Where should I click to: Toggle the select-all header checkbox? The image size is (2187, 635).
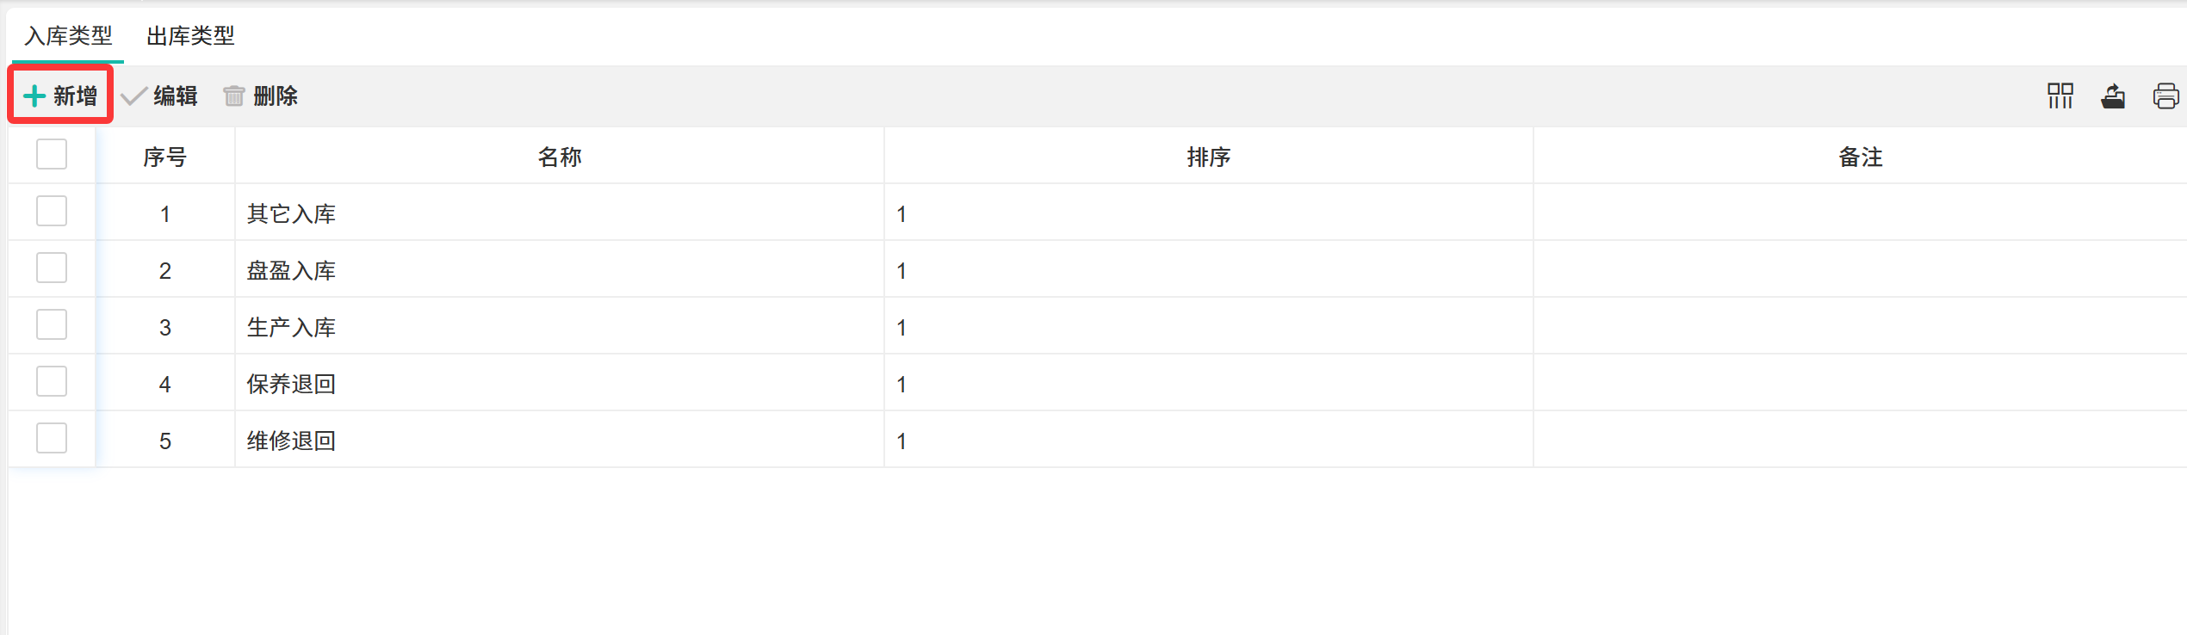tap(52, 155)
